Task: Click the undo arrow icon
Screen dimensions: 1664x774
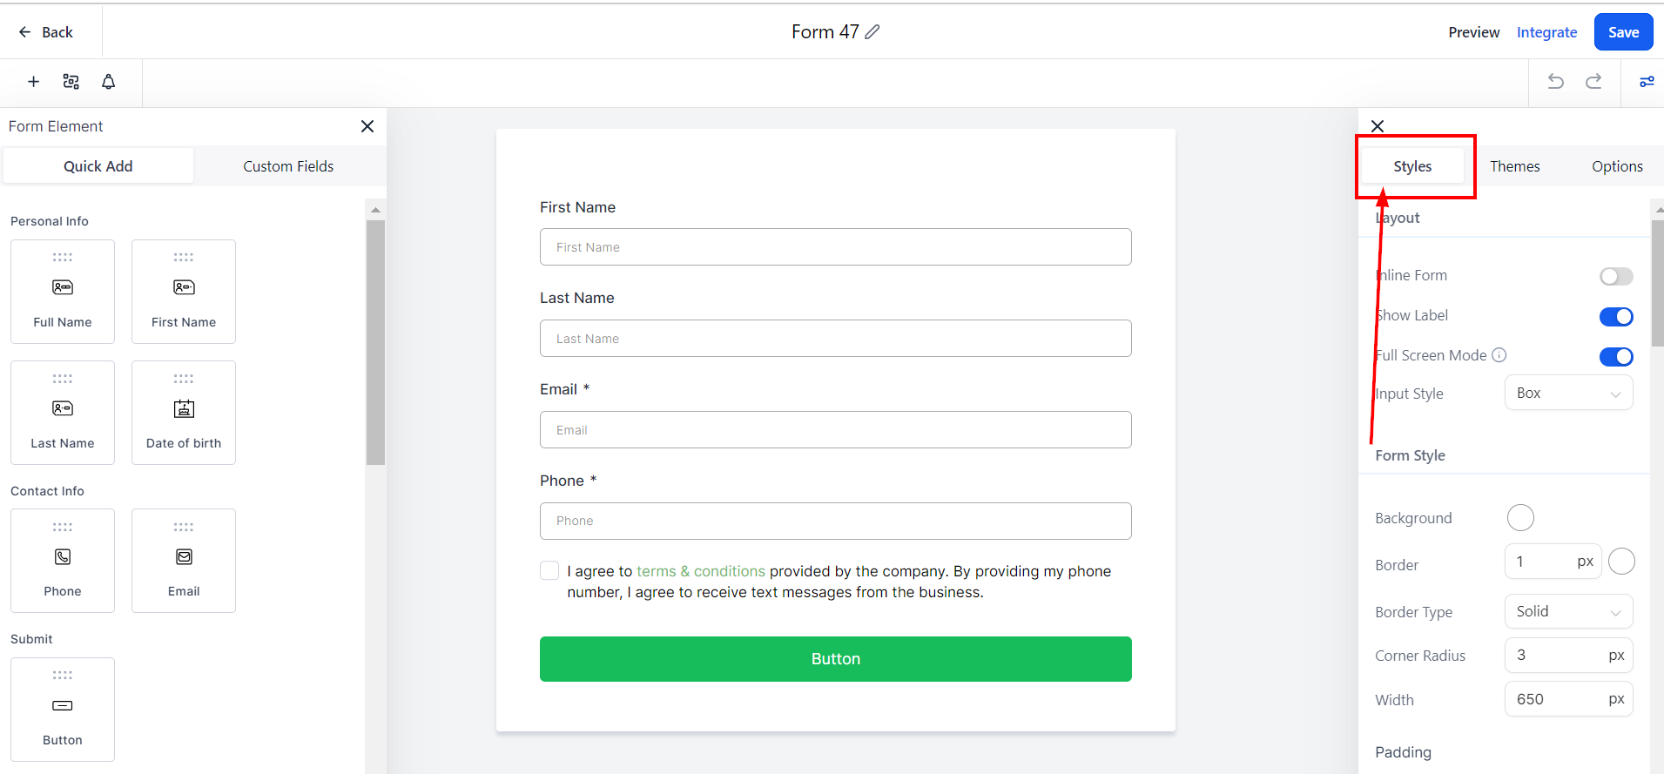Action: click(x=1556, y=82)
